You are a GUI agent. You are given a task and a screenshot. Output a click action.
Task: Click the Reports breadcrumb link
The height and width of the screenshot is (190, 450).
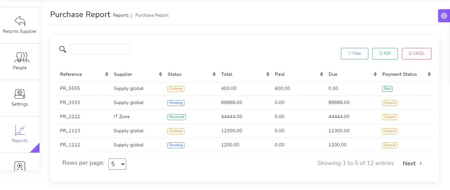[x=121, y=15]
